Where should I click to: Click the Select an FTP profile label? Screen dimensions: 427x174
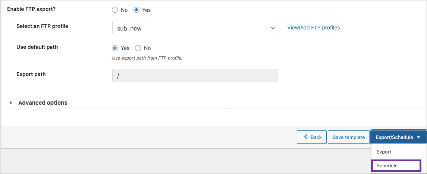(42, 26)
